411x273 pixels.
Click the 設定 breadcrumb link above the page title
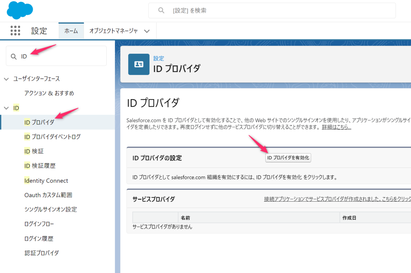point(159,58)
